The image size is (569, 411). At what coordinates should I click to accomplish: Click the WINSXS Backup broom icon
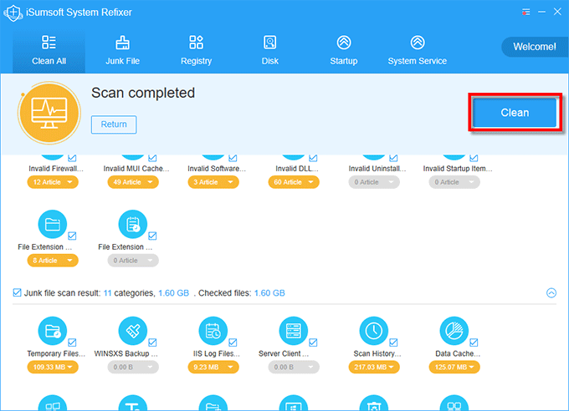click(133, 331)
